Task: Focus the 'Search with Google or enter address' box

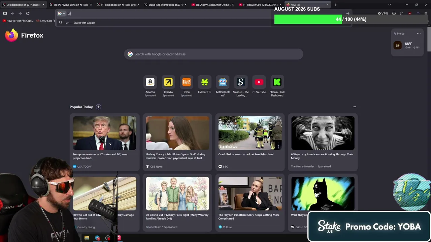Action: tap(214, 54)
